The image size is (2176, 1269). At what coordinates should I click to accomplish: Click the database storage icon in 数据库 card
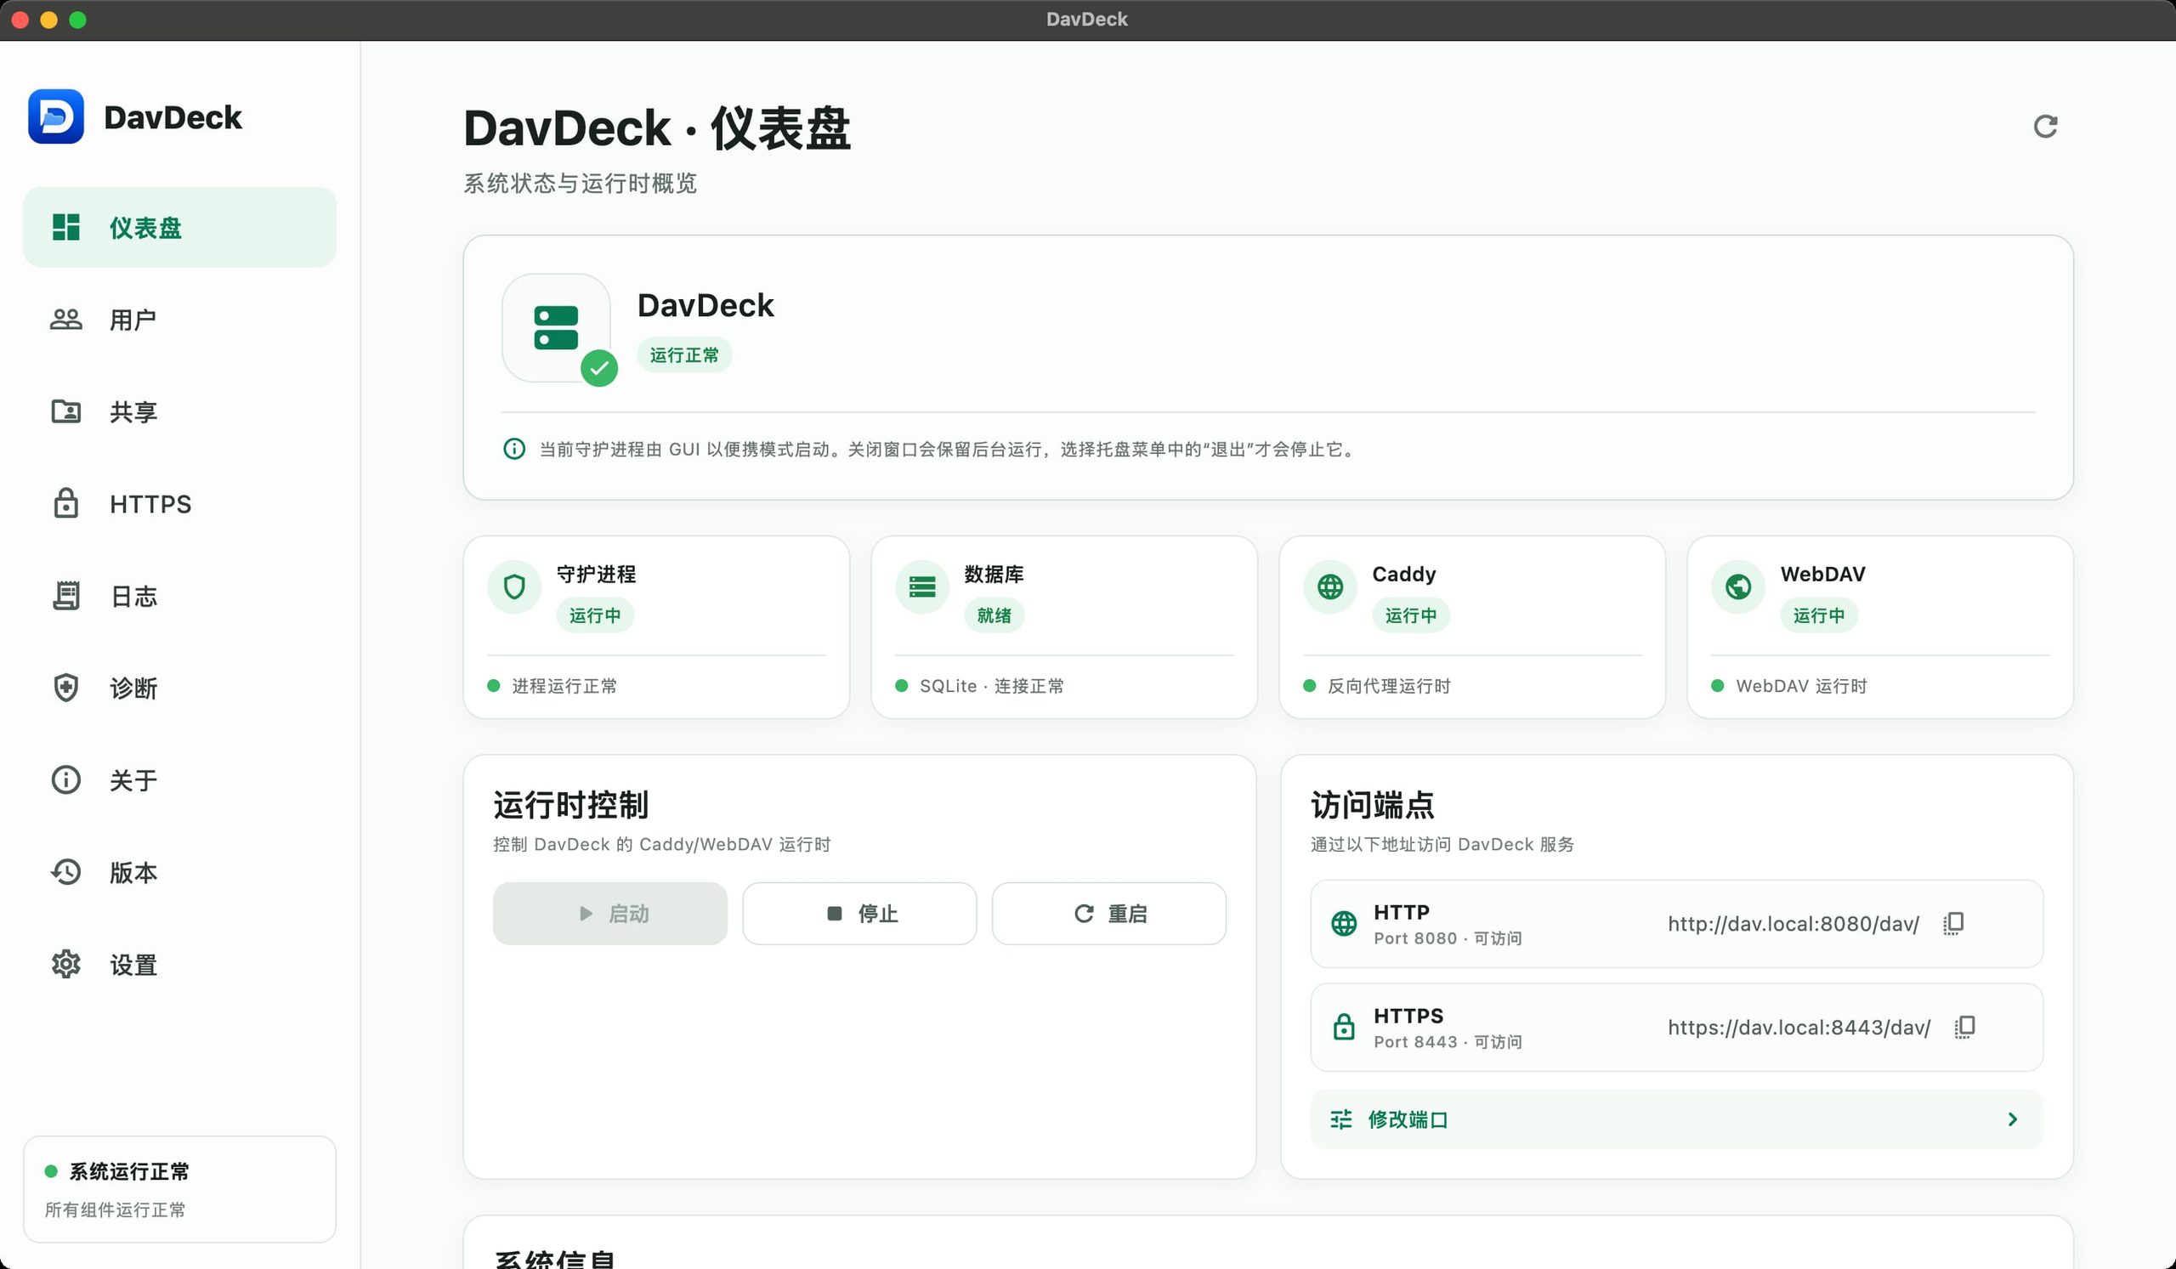click(922, 587)
